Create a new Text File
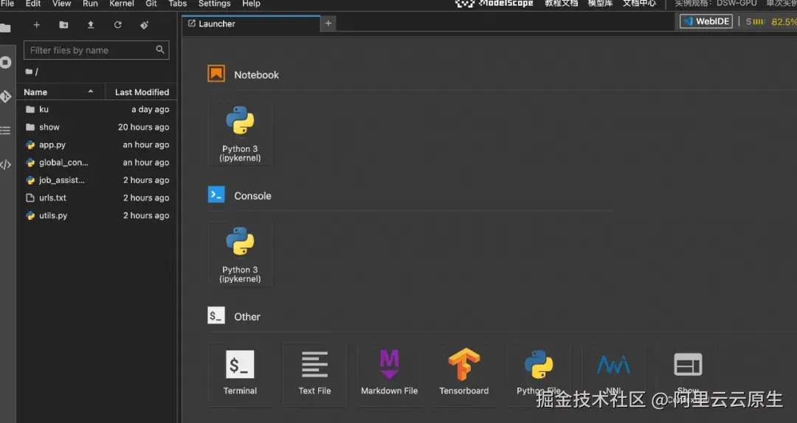Viewport: 797px width, 423px height. click(x=314, y=374)
